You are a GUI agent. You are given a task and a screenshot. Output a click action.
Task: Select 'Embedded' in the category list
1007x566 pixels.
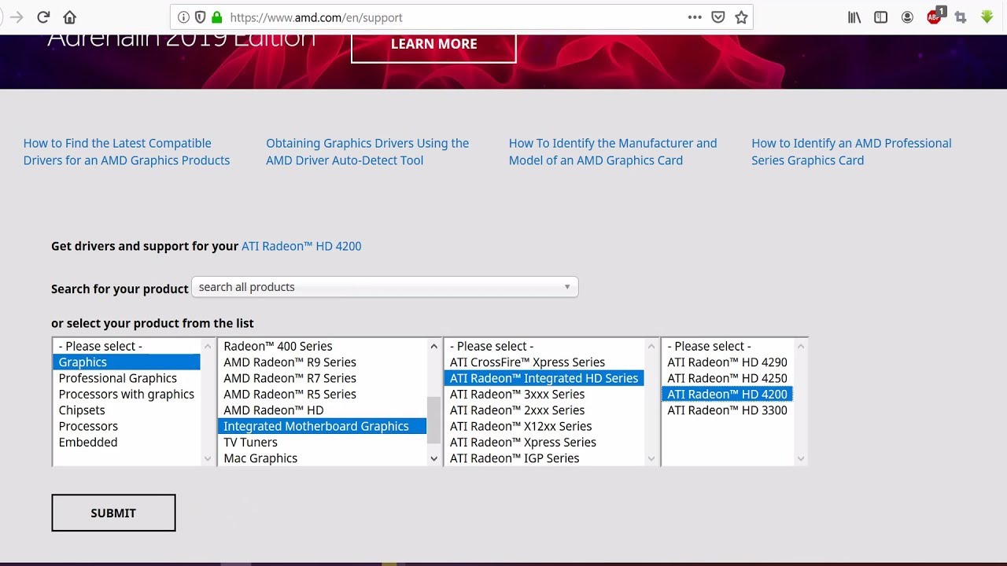click(x=127, y=442)
